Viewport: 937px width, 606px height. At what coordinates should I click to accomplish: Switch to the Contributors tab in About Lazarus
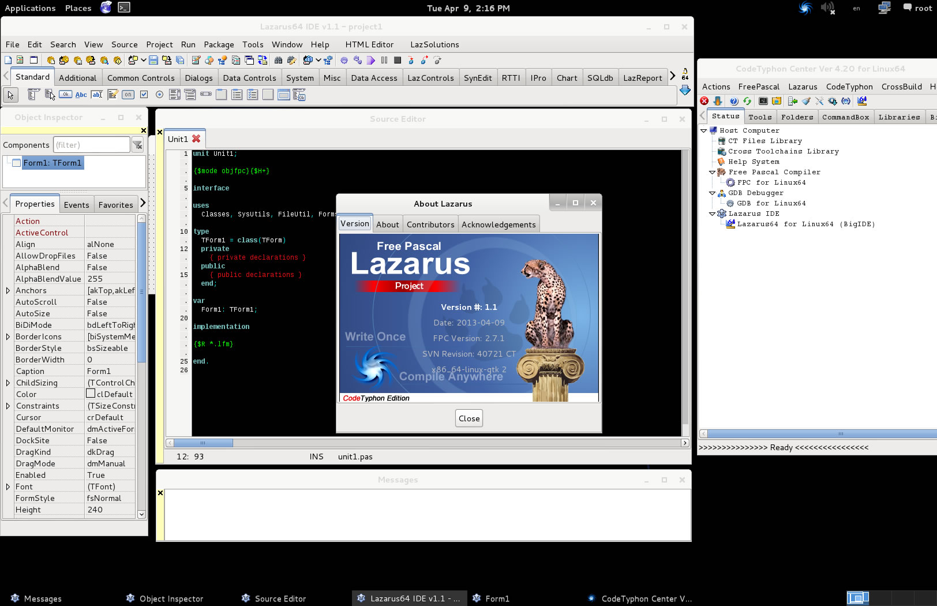pyautogui.click(x=430, y=225)
